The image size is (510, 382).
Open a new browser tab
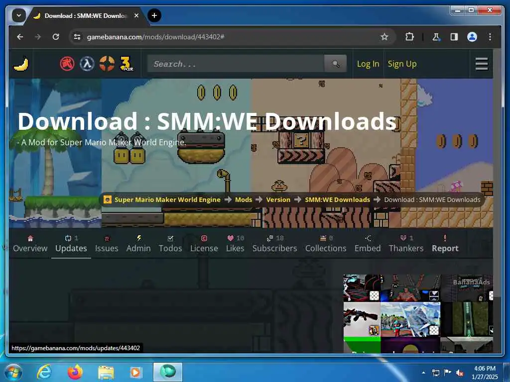154,15
